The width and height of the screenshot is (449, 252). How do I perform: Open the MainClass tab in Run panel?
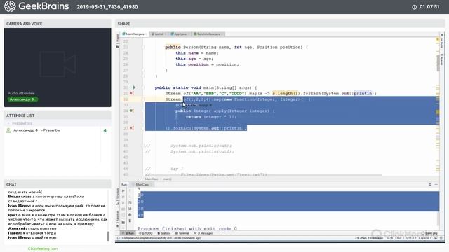click(142, 184)
